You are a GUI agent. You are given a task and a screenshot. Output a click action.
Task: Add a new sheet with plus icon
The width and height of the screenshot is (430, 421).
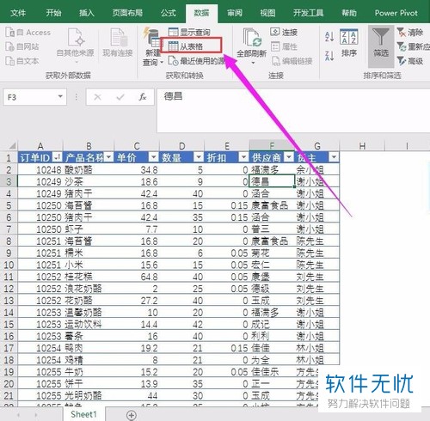[x=132, y=415]
